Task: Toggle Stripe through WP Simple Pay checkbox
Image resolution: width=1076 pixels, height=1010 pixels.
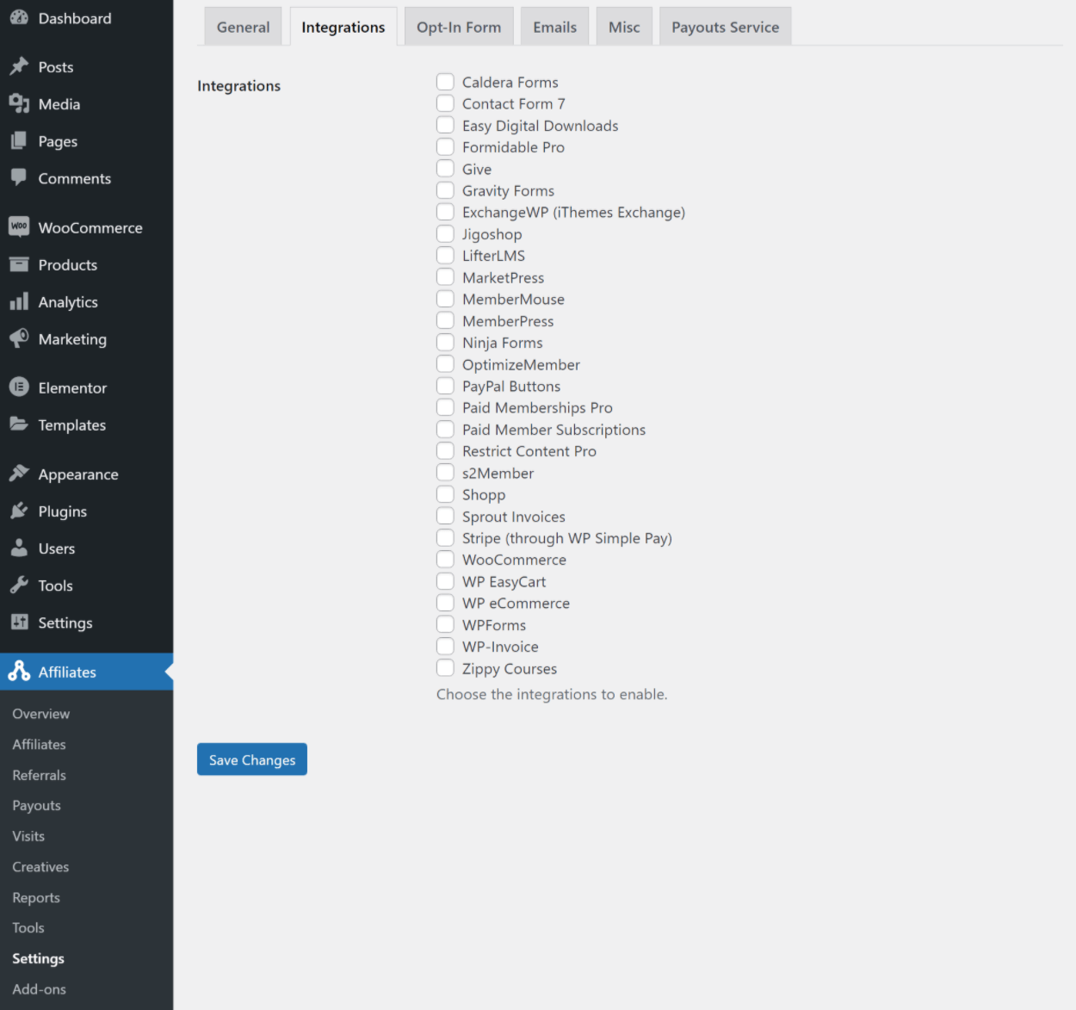Action: (x=445, y=538)
